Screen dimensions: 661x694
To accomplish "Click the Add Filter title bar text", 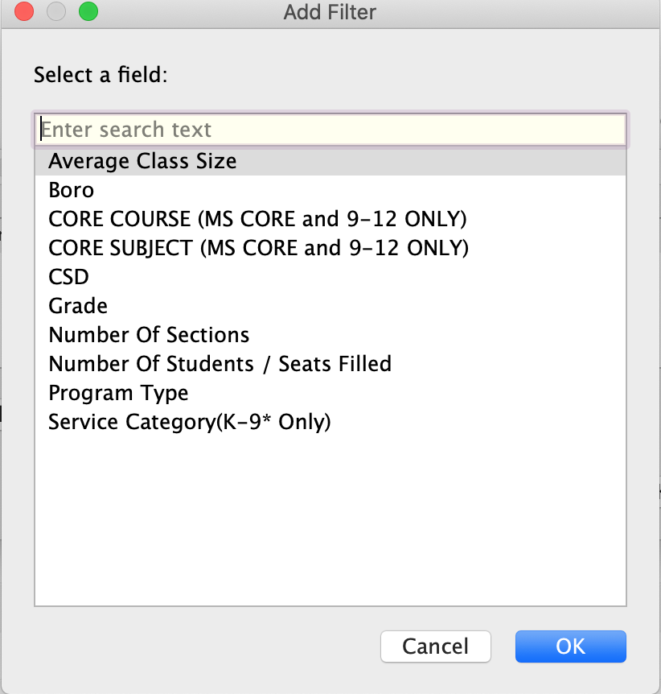I will 330,12.
